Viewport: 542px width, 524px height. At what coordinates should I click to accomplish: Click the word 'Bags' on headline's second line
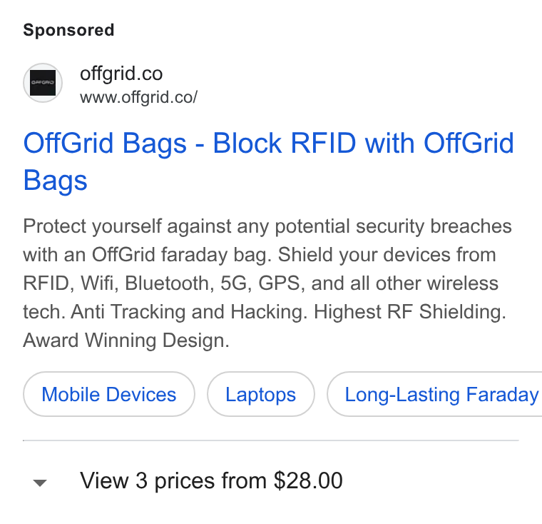click(56, 181)
